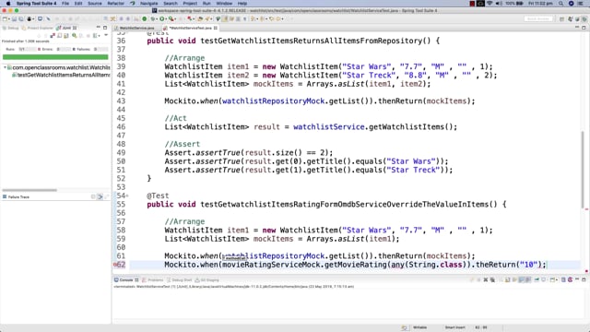Screen dimensions: 590x332
Task: Click the New file toolbar icon
Action: click(5, 18)
